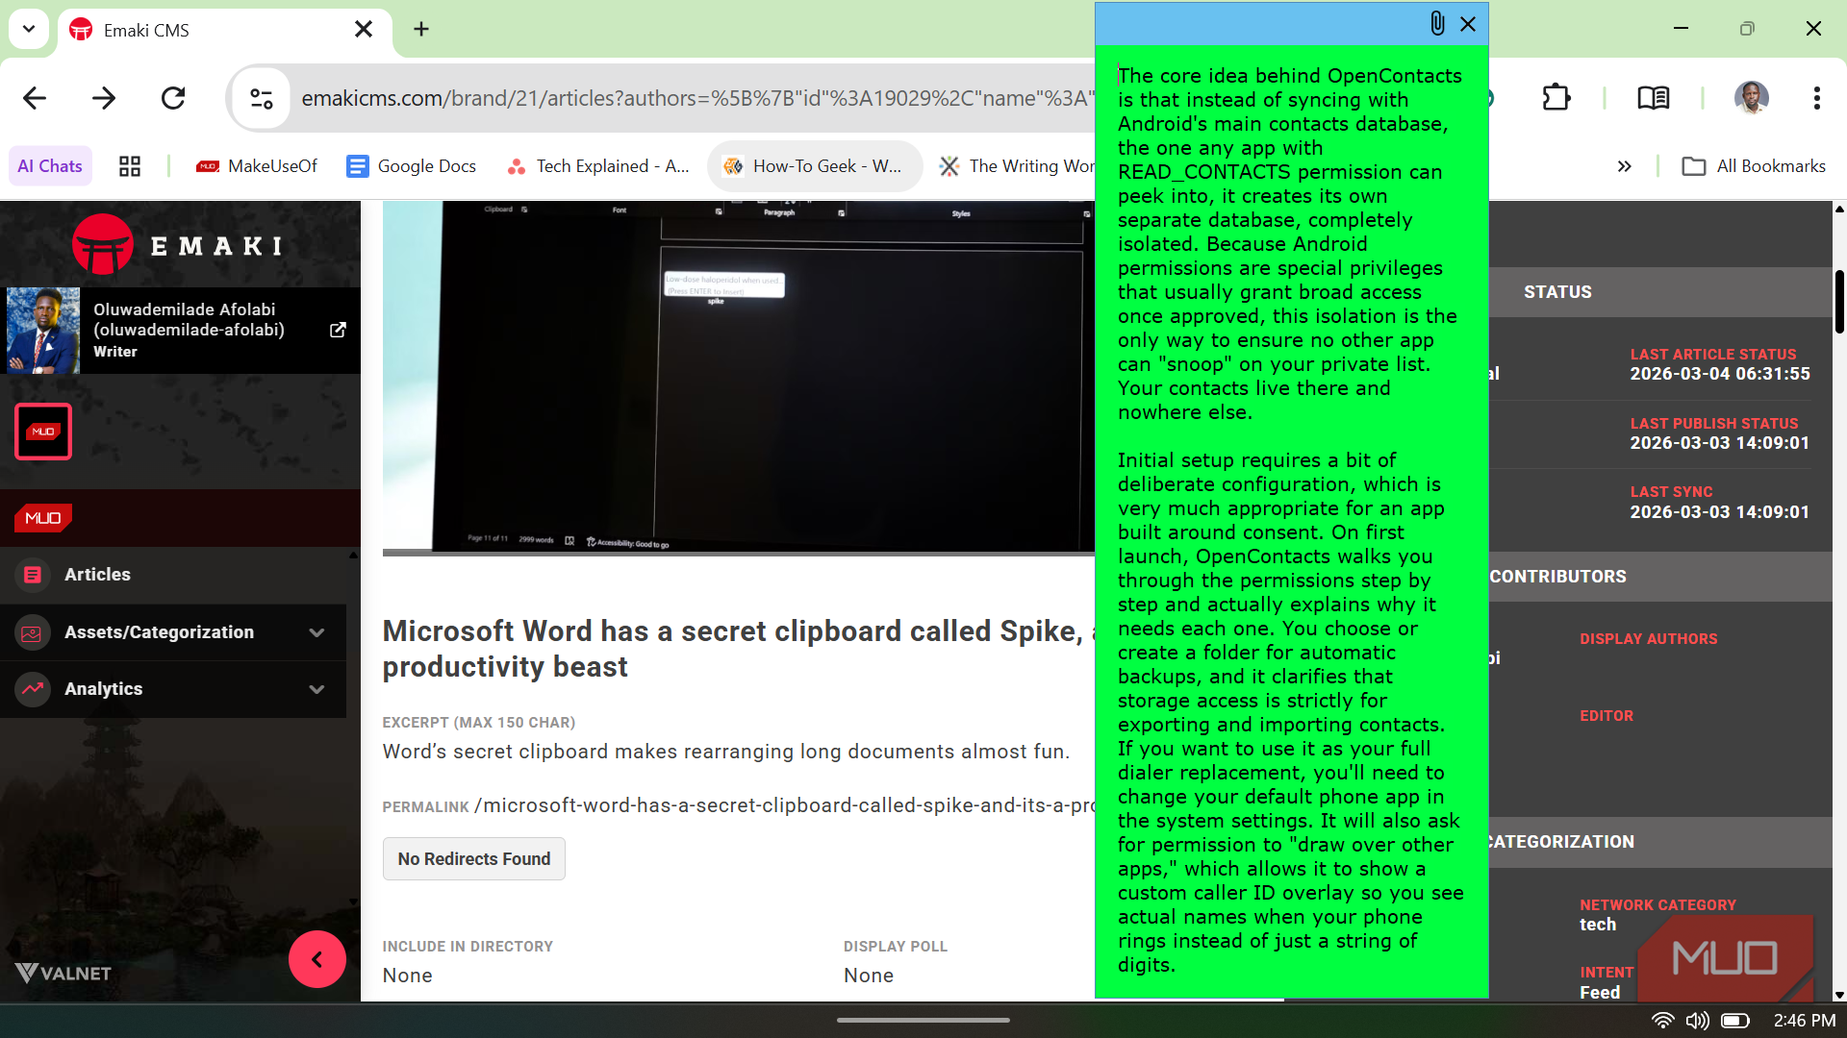
Task: Open the apps grid bookmark icon
Action: tap(130, 166)
